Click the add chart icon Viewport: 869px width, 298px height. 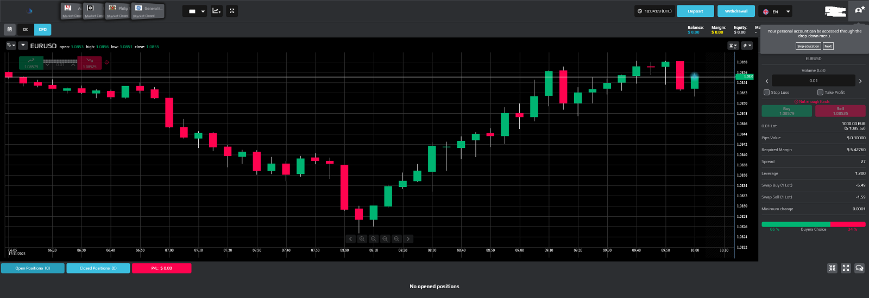216,11
